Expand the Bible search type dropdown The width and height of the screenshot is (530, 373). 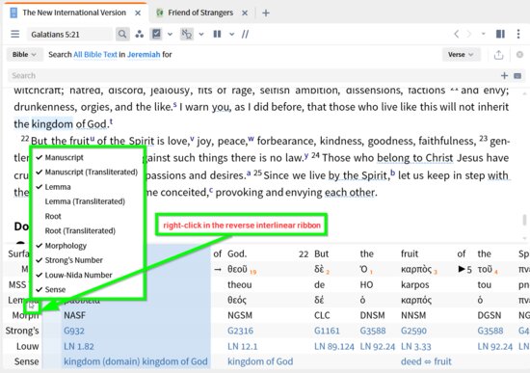pos(24,54)
